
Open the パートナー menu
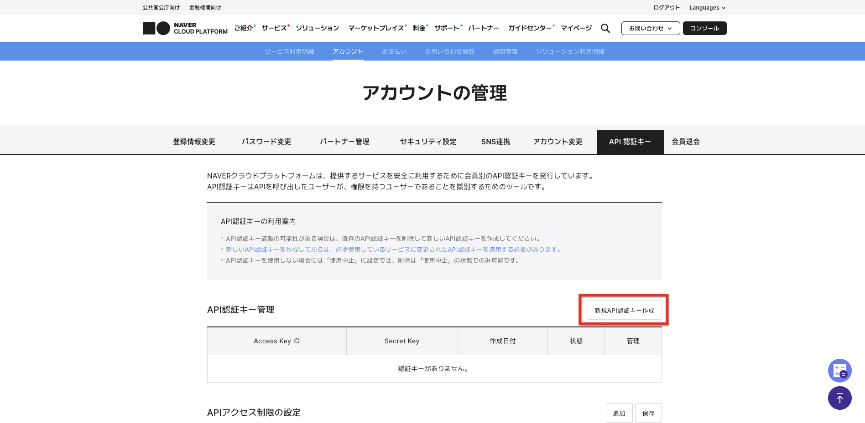484,28
